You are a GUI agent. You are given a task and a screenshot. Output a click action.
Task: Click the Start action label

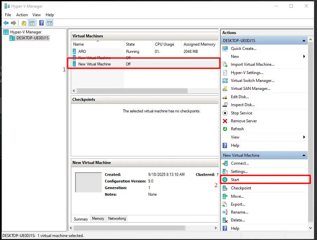pos(235,180)
